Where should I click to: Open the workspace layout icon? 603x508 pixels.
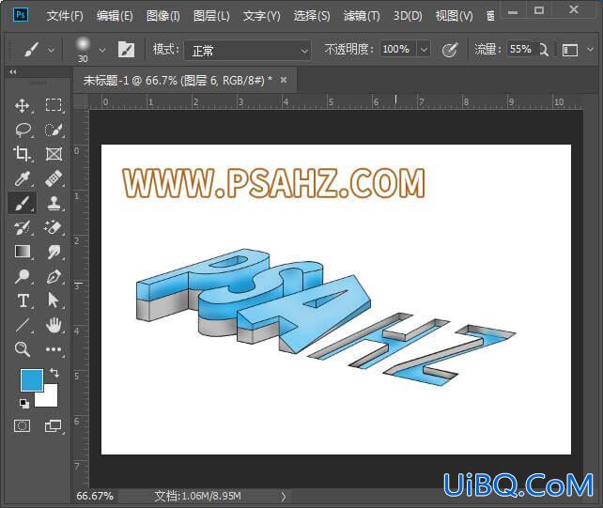570,50
